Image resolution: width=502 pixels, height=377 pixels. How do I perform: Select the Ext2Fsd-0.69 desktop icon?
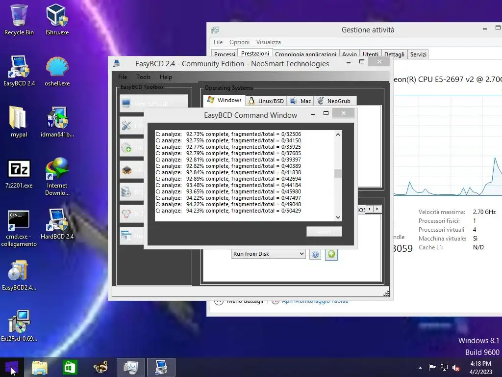click(19, 326)
